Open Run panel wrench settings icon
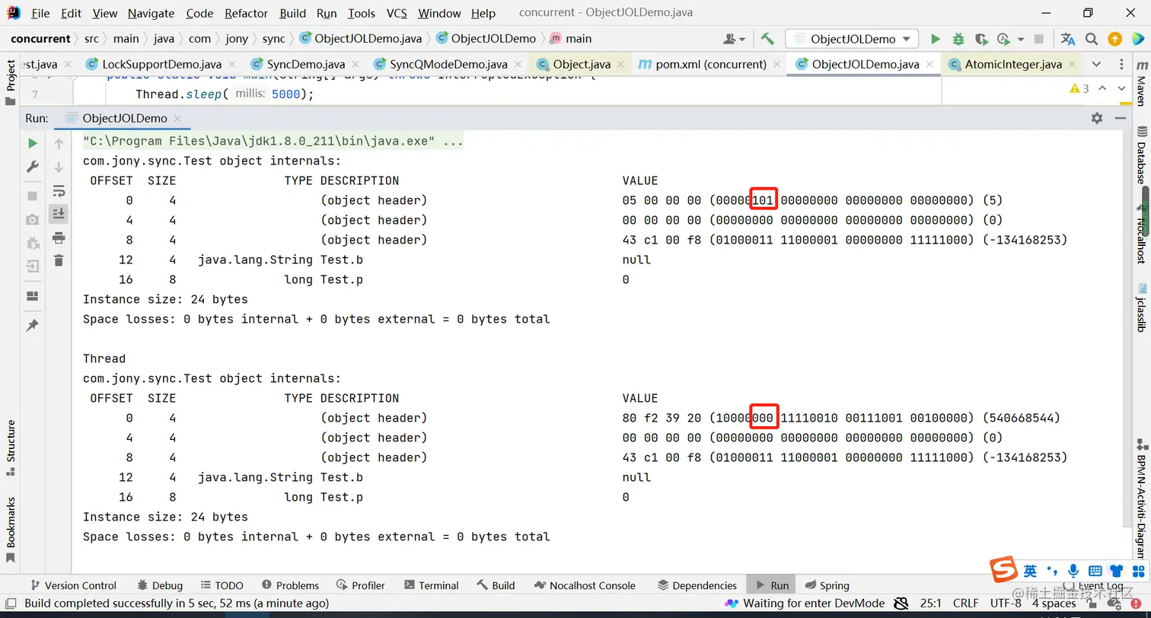The width and height of the screenshot is (1151, 618). [32, 167]
